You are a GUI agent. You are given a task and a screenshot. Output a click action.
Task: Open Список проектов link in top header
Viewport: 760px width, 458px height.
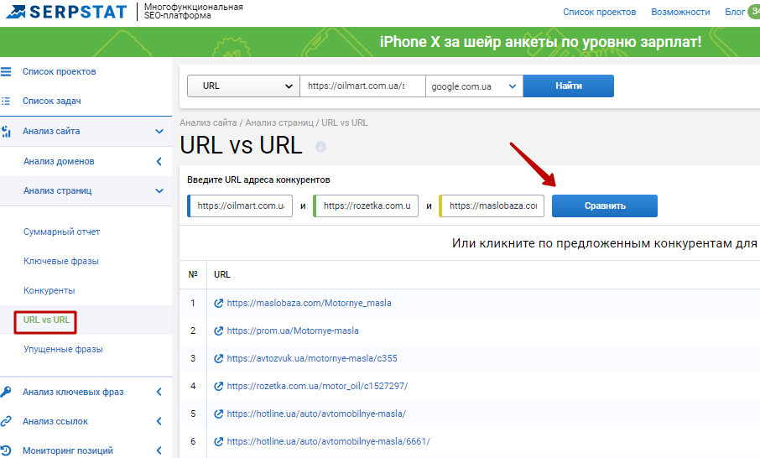click(599, 12)
